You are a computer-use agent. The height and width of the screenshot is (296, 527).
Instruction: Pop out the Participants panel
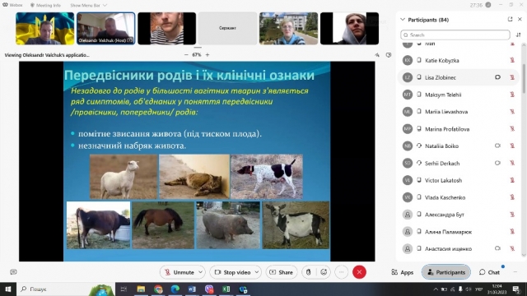coord(510,20)
